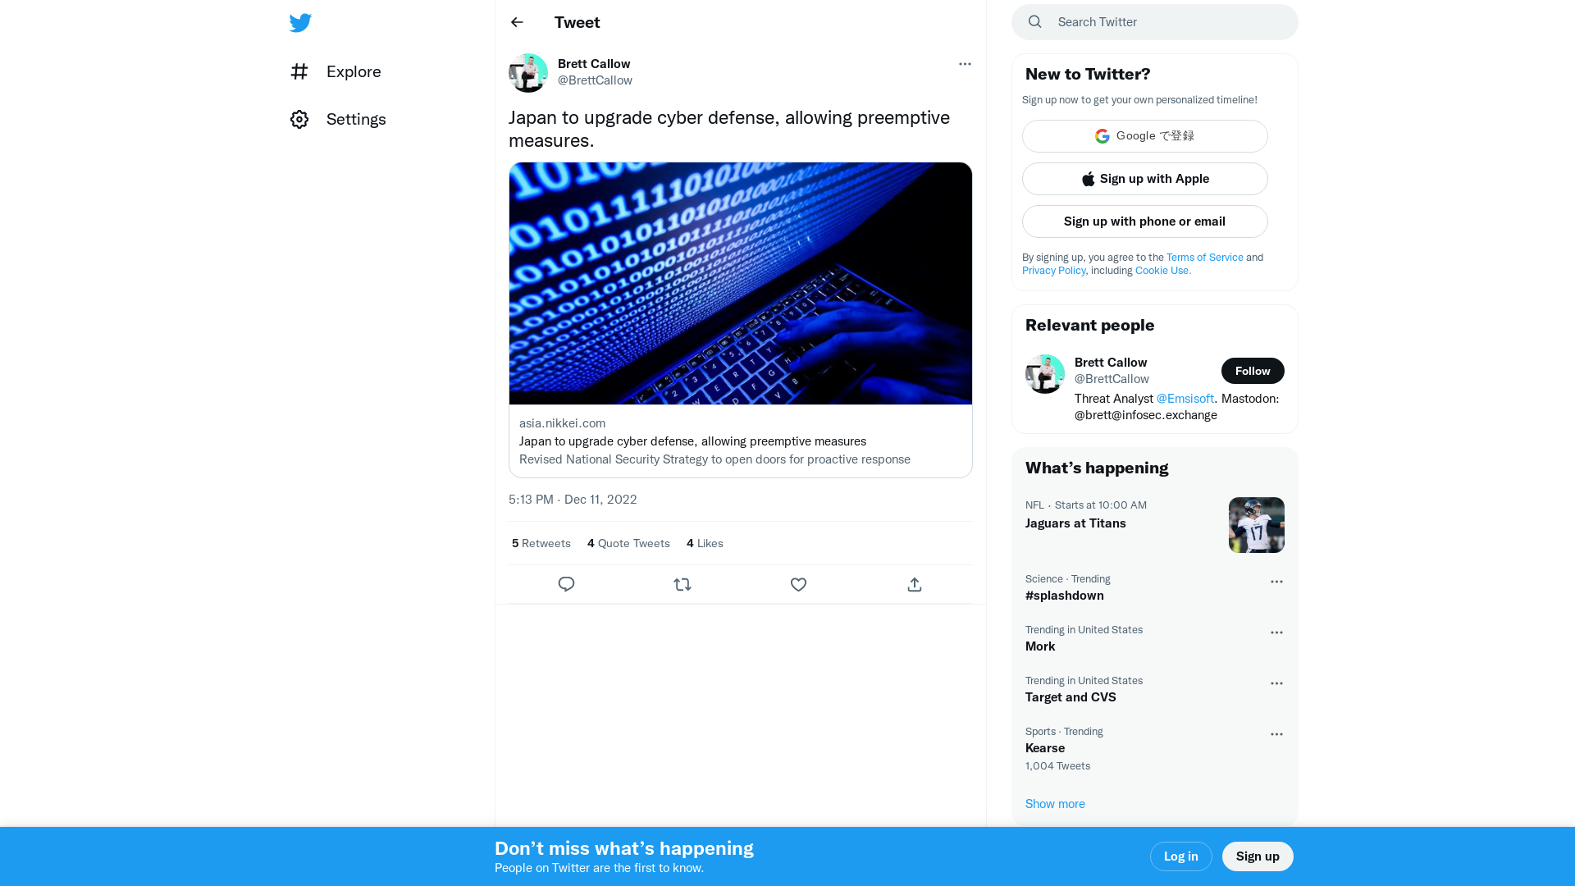This screenshot has height=886, width=1575.
Task: Like the tweet with heart icon
Action: 798,584
